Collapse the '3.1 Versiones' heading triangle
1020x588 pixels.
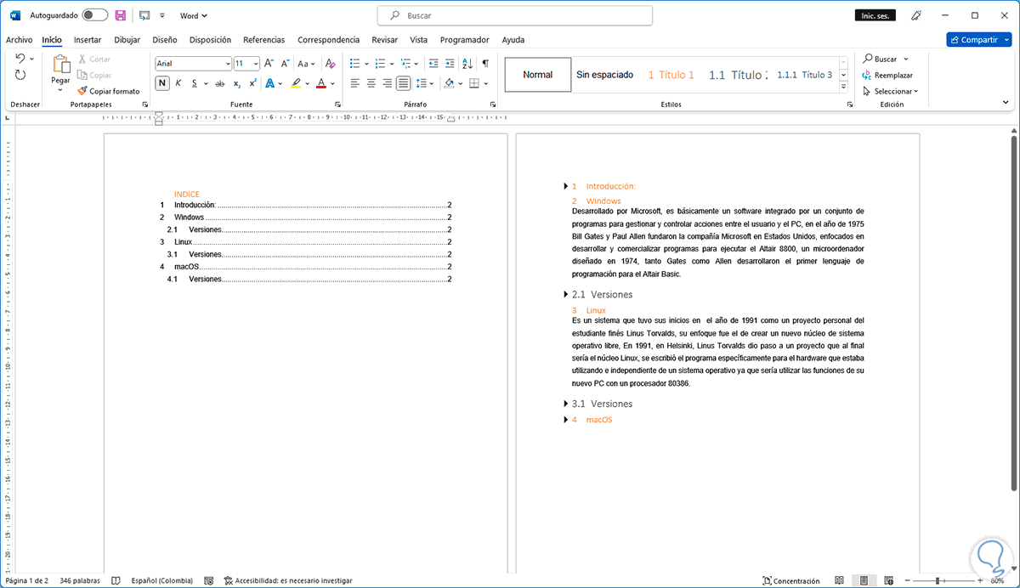pos(566,404)
